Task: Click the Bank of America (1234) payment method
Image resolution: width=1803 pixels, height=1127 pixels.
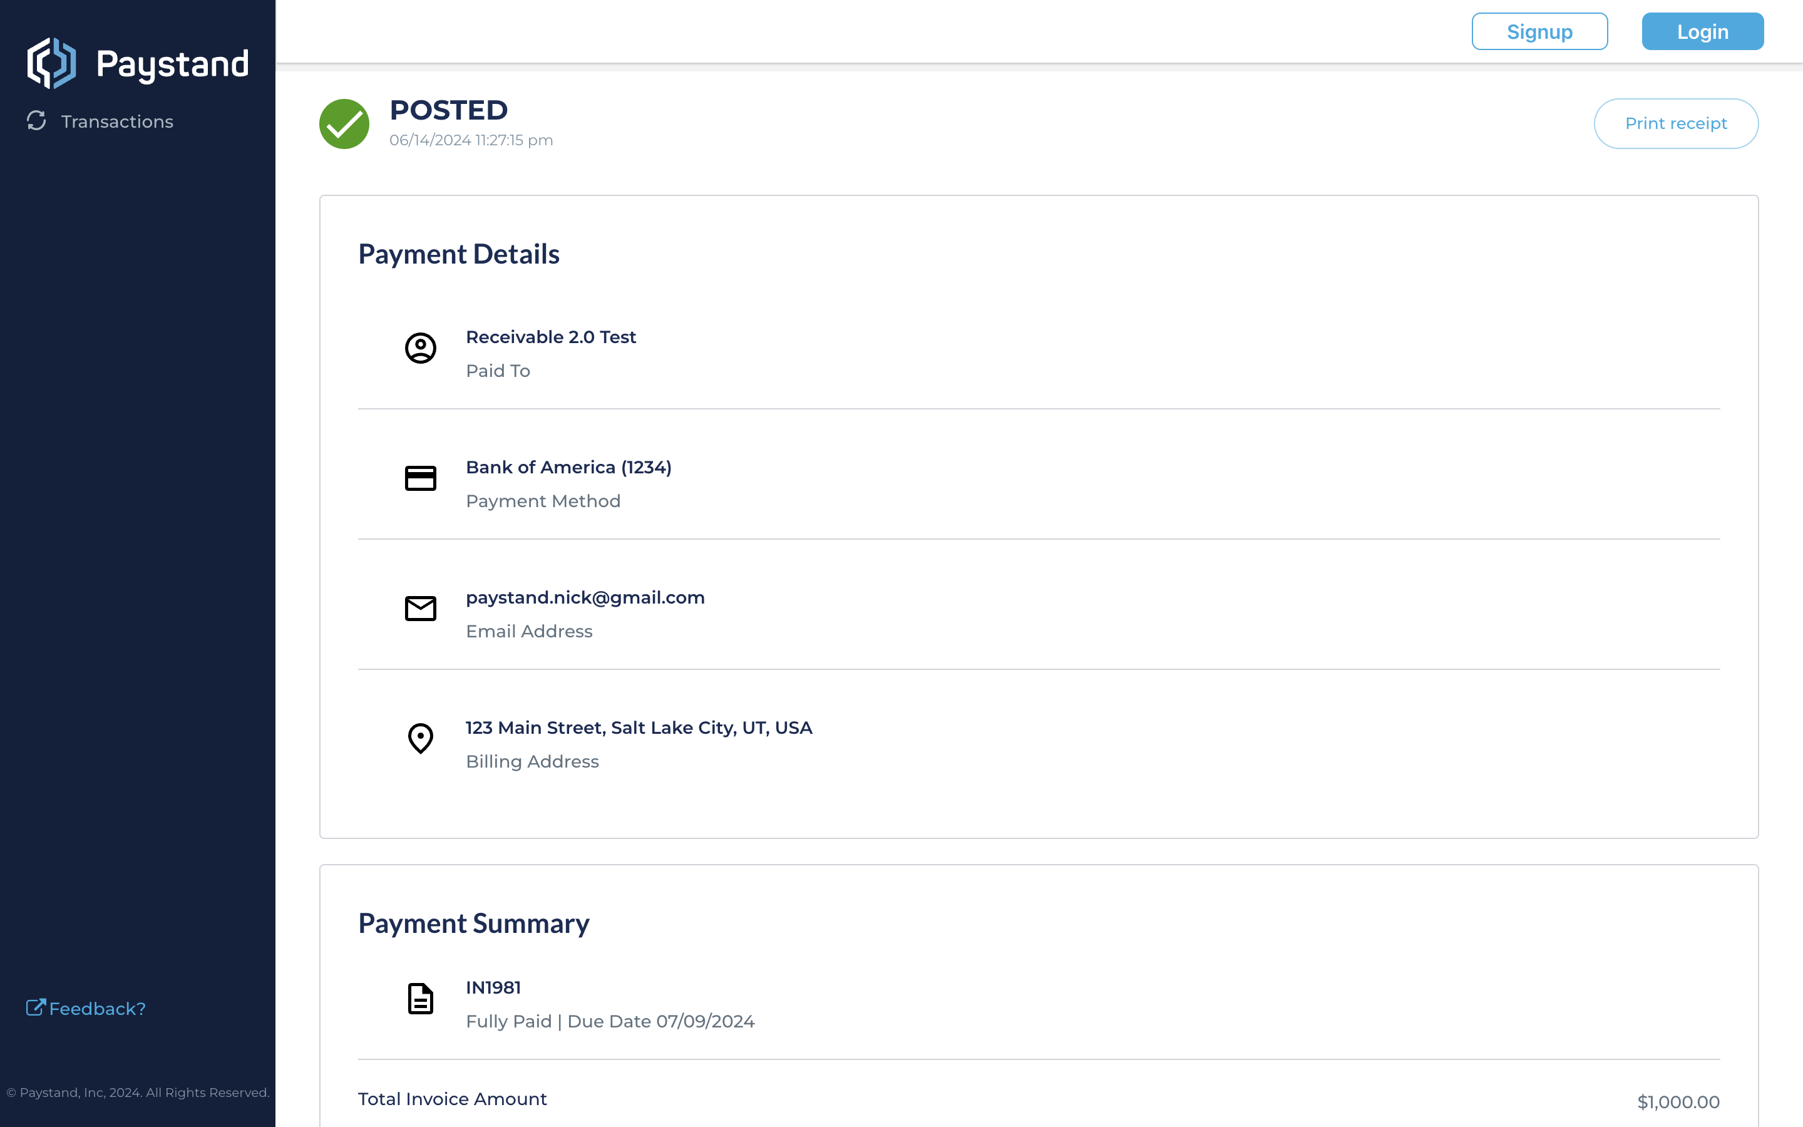Action: point(568,467)
